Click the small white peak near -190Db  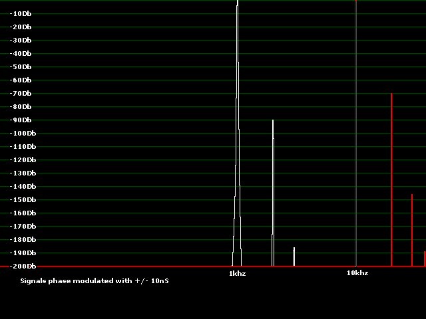point(294,257)
